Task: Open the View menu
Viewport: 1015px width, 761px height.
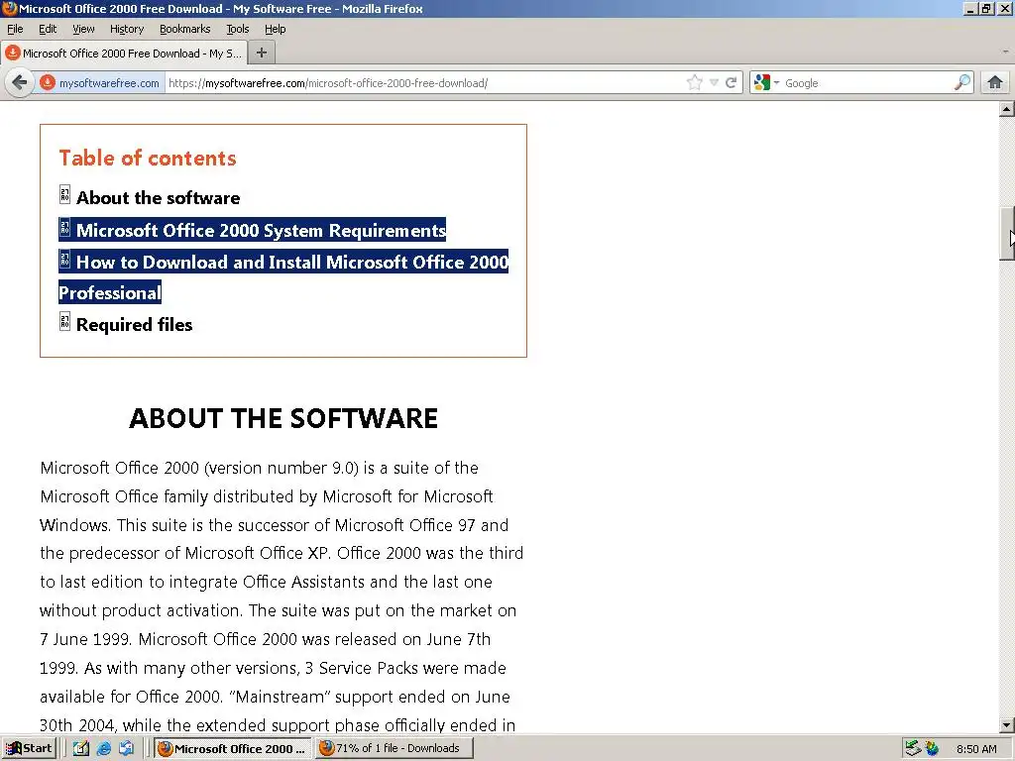Action: pos(83,29)
